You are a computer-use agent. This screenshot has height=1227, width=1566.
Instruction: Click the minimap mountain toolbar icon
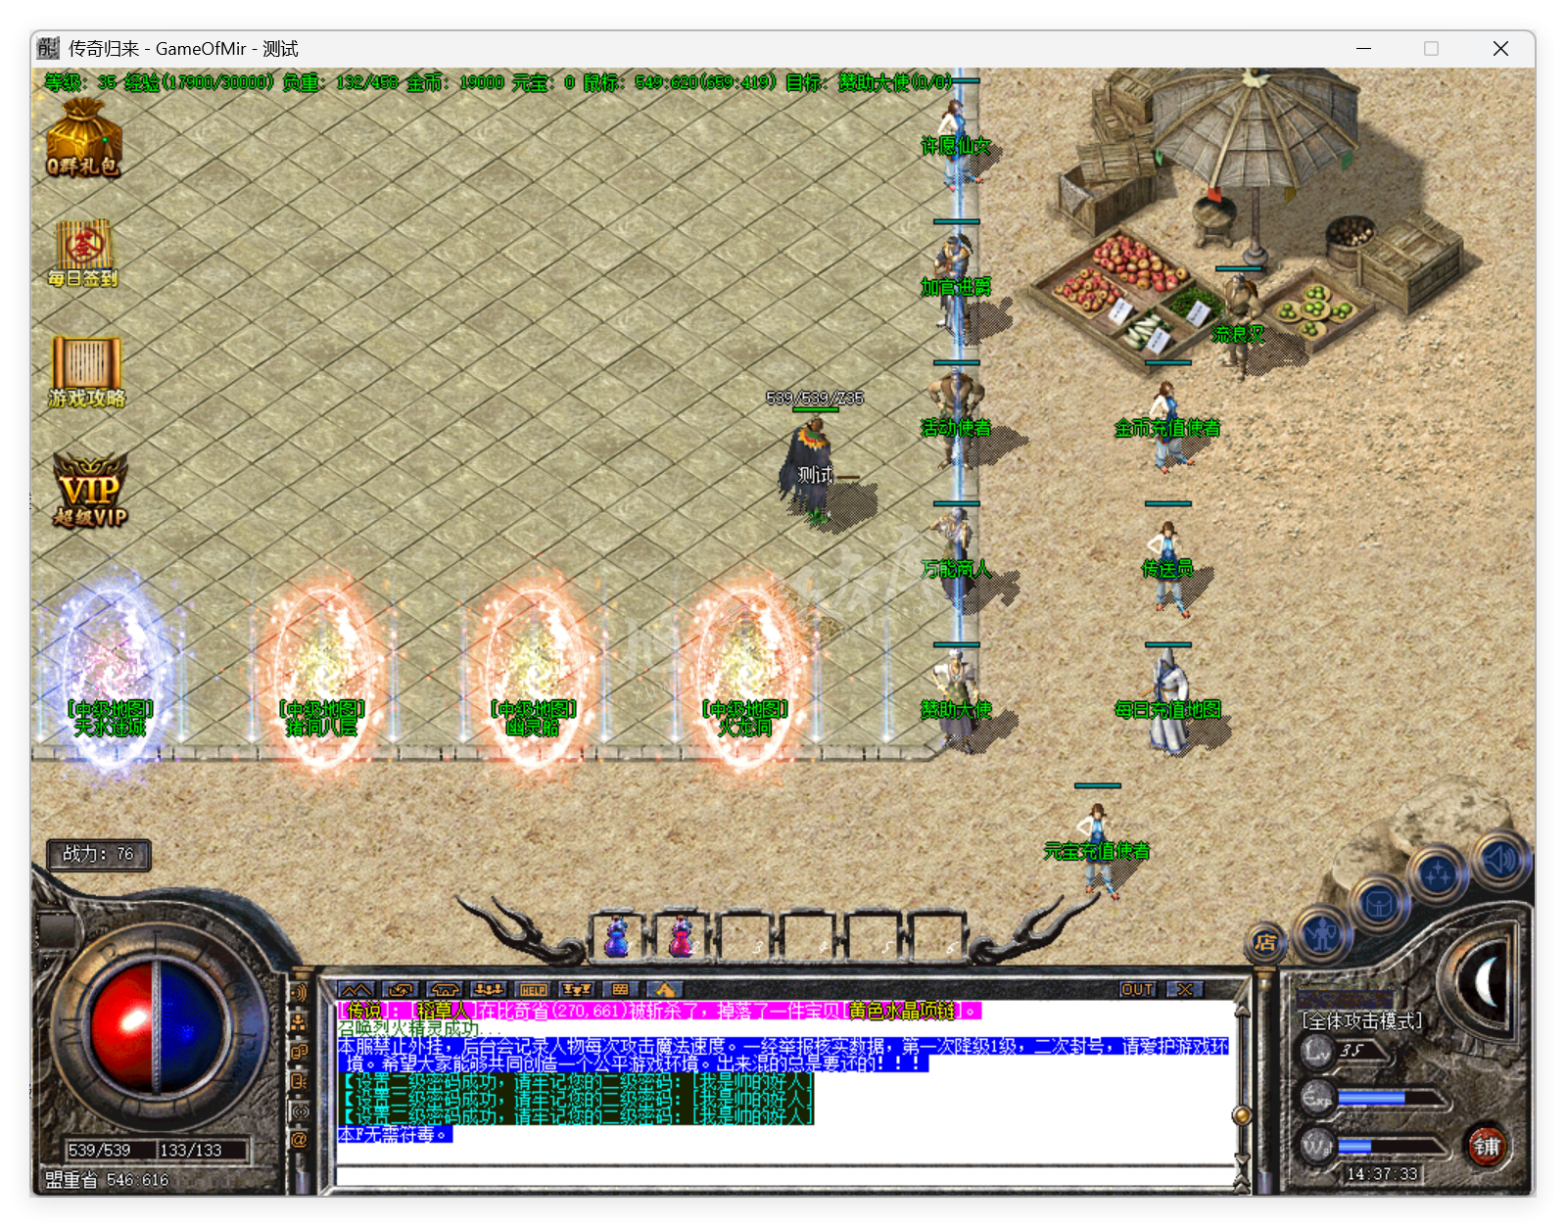(356, 989)
